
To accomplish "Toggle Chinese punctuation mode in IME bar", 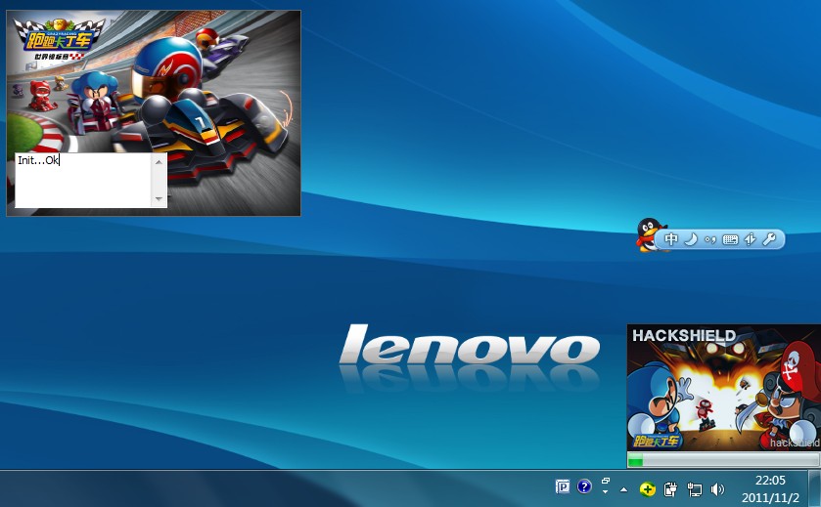I will click(x=710, y=240).
